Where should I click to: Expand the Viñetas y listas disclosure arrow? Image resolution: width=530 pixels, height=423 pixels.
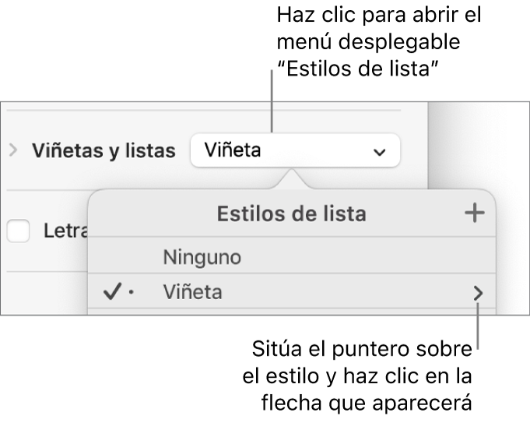point(12,150)
